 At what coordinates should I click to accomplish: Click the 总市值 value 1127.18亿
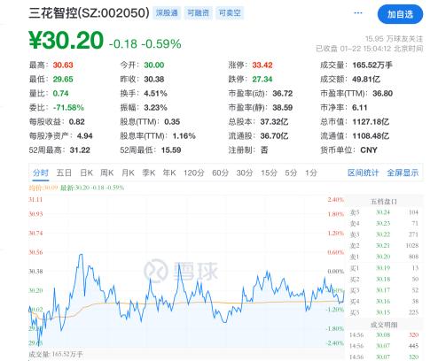coord(371,121)
